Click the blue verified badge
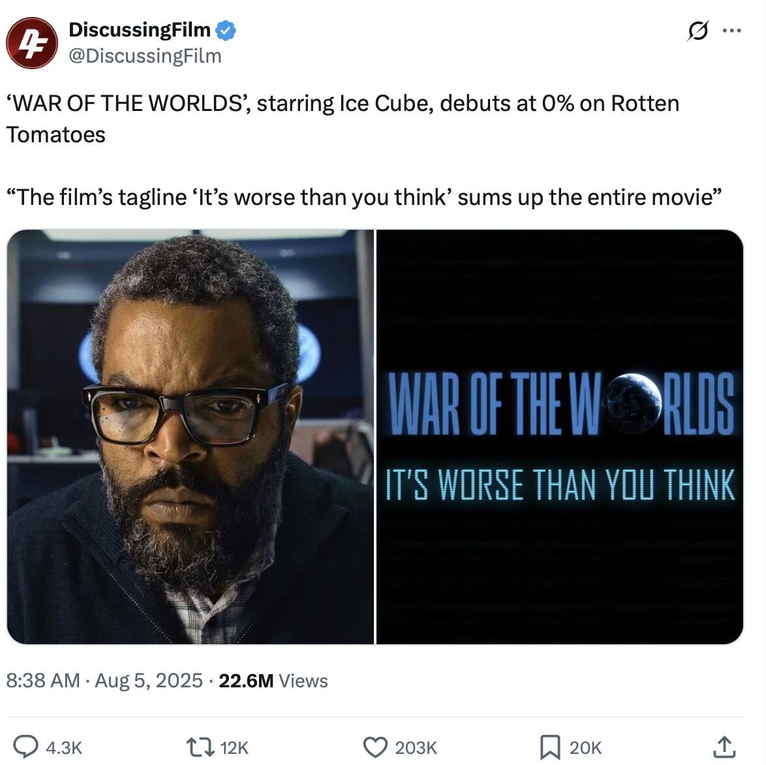This screenshot has width=766, height=765. click(x=226, y=29)
